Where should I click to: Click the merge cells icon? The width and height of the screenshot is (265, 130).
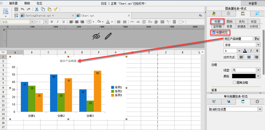tap(119, 22)
